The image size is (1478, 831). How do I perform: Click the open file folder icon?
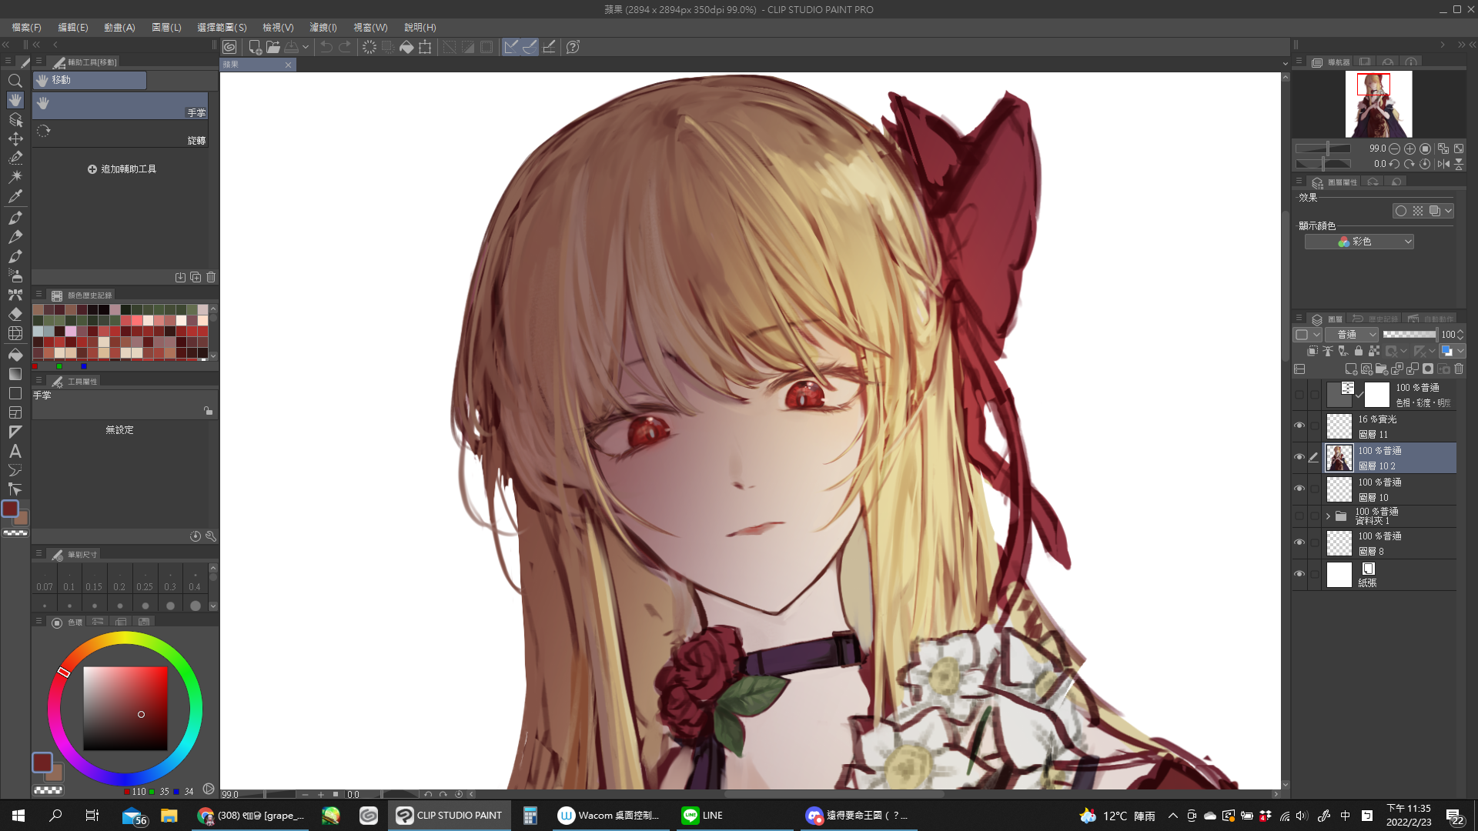(x=273, y=47)
